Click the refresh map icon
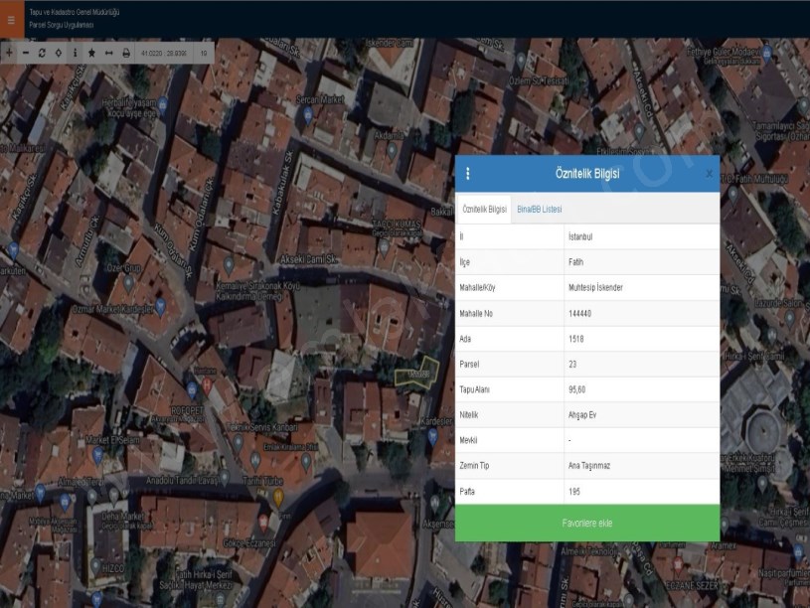 tap(42, 52)
